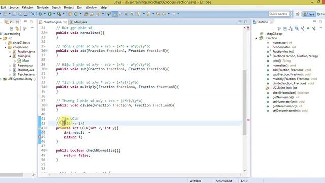Viewport: 325px width, 183px height.
Task: Click the Print toolbar icon
Action: pos(26,14)
